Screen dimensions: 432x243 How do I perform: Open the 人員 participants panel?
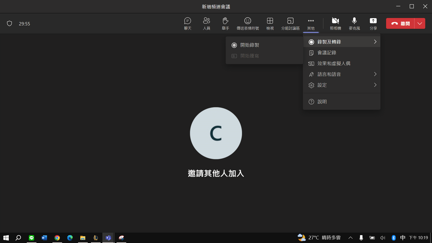(207, 23)
